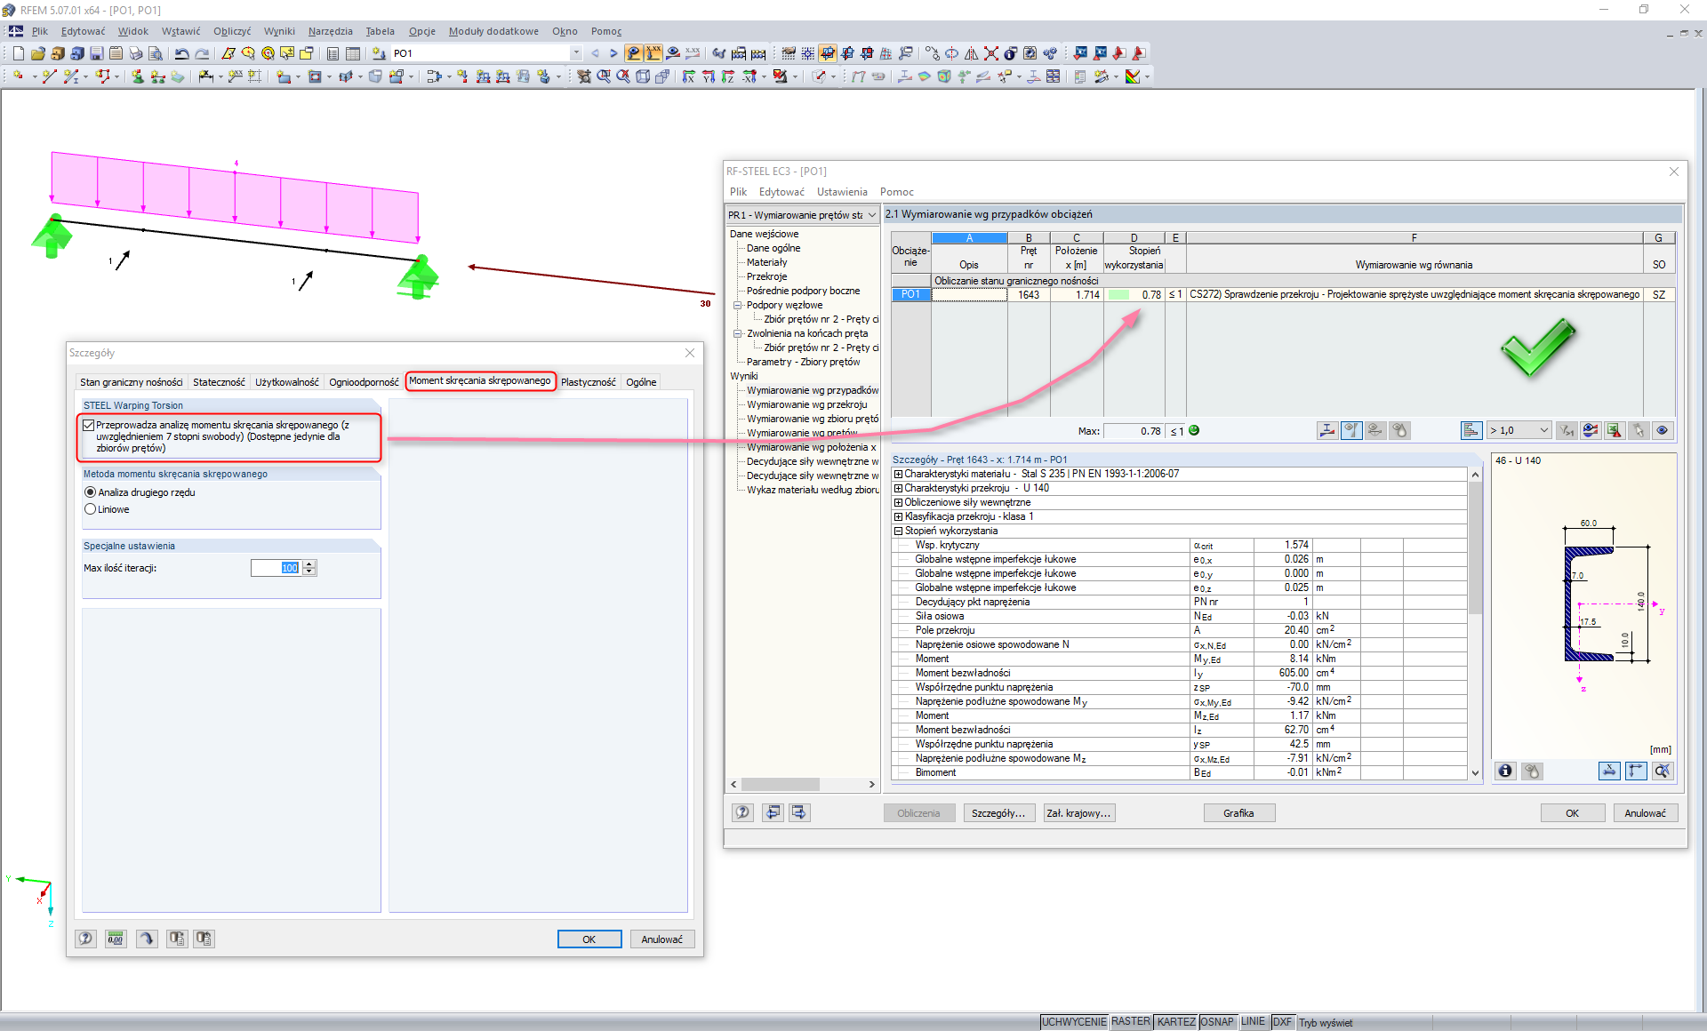Click the units 0.00 icon in Szczegóły dialog
This screenshot has height=1031, width=1707.
tap(116, 939)
